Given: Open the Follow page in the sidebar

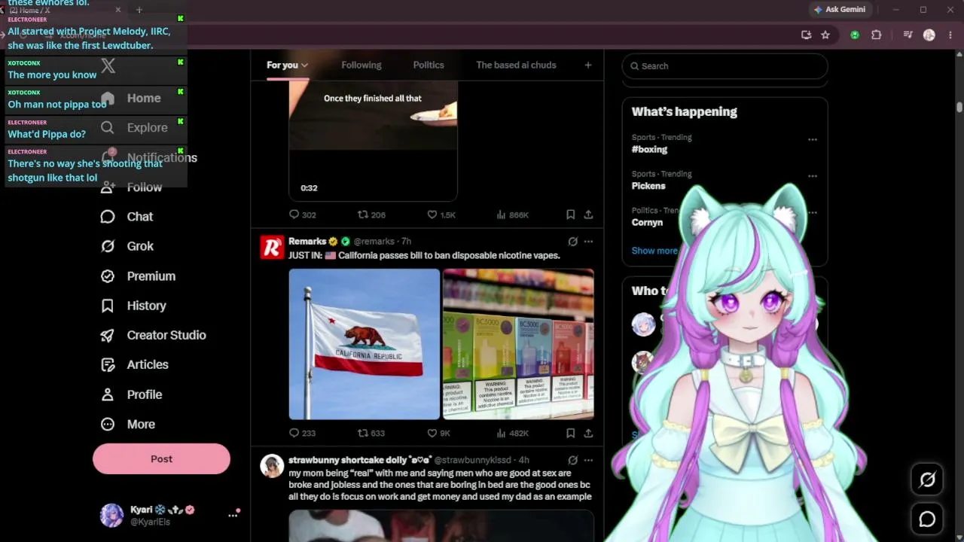Looking at the screenshot, I should click(132, 187).
